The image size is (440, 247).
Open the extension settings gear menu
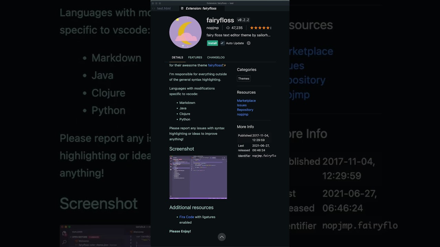tap(249, 43)
